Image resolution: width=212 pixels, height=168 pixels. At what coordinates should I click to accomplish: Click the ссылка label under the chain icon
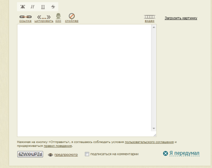point(25,21)
